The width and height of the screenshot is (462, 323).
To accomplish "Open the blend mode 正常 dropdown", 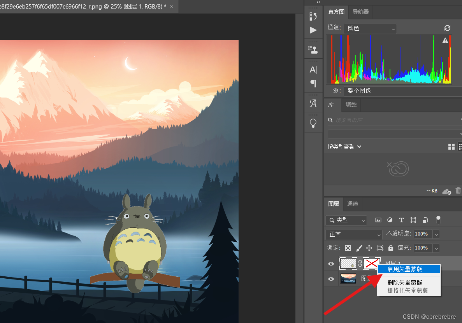I will coord(354,234).
